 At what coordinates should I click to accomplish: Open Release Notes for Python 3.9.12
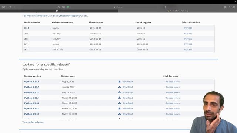pos(173,103)
